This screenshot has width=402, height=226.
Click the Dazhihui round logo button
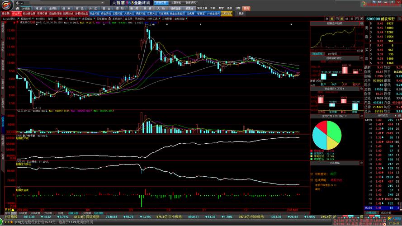click(7, 5)
